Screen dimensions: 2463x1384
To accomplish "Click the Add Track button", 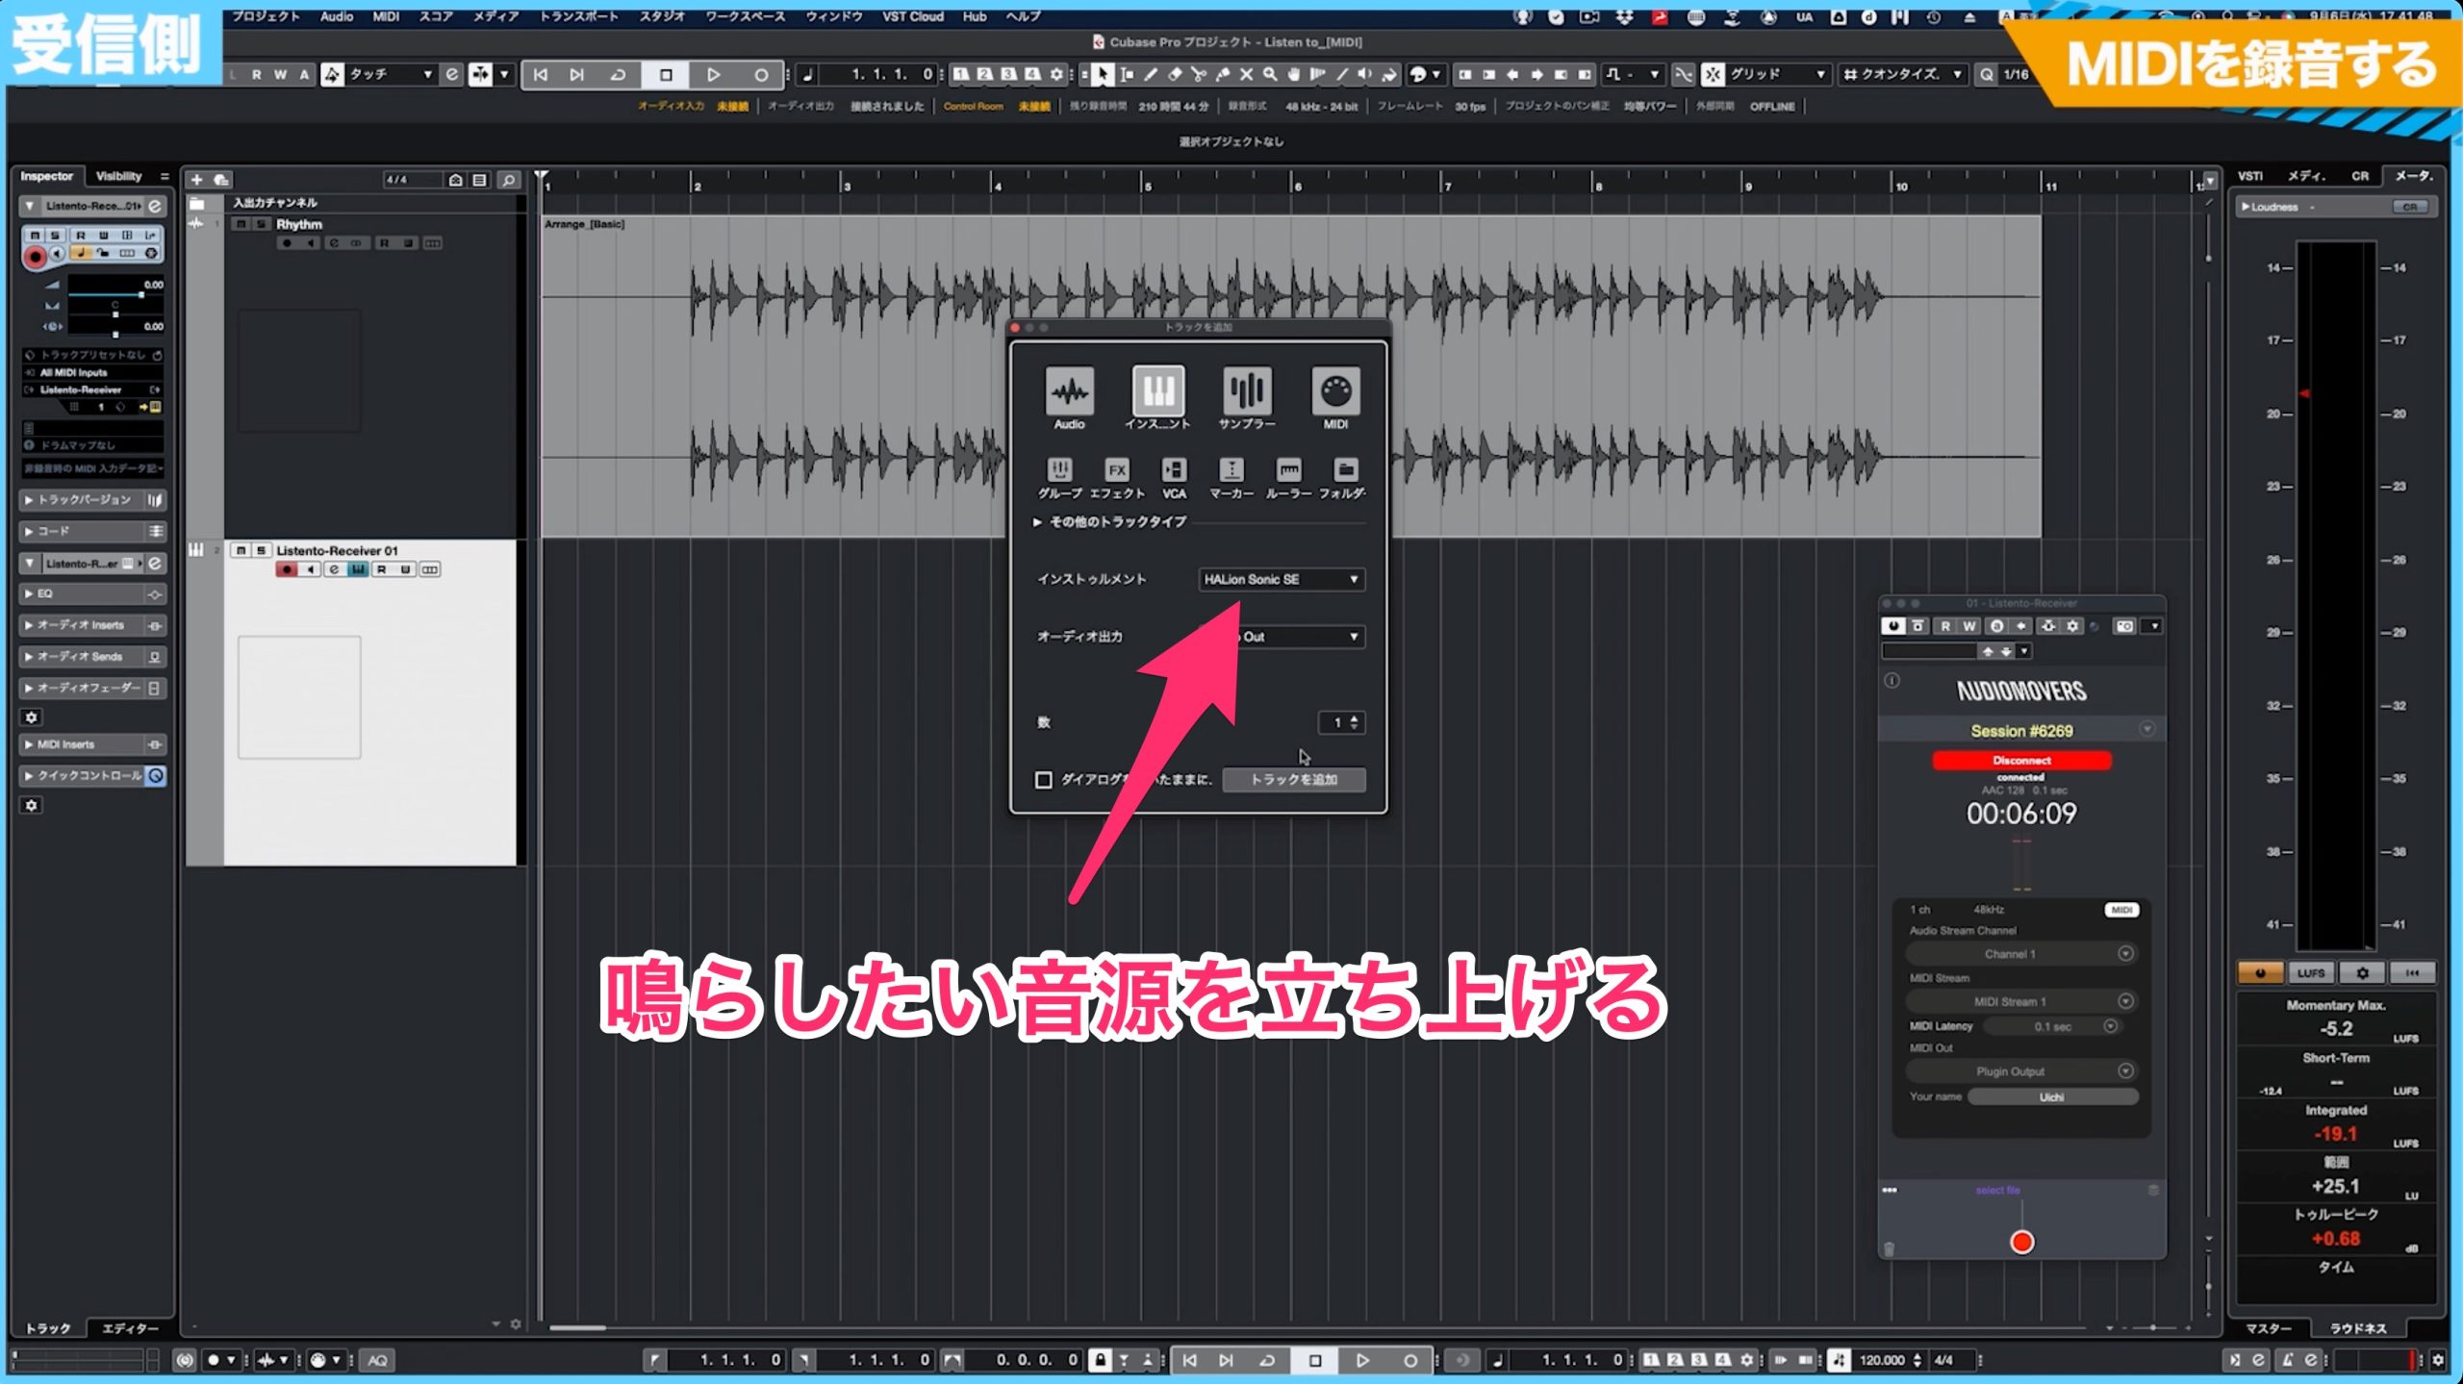I will (x=1293, y=779).
